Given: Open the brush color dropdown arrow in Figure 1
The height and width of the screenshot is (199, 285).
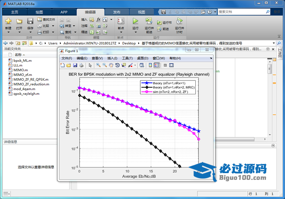Looking at the screenshot, I should [135, 65].
